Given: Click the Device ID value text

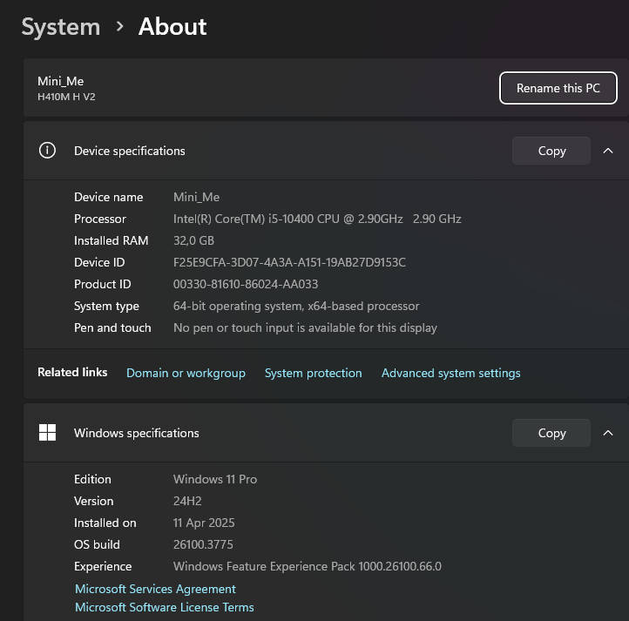Looking at the screenshot, I should click(x=289, y=262).
